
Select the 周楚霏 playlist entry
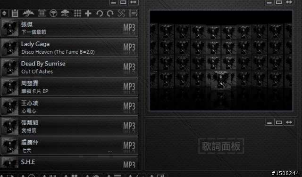point(69,87)
